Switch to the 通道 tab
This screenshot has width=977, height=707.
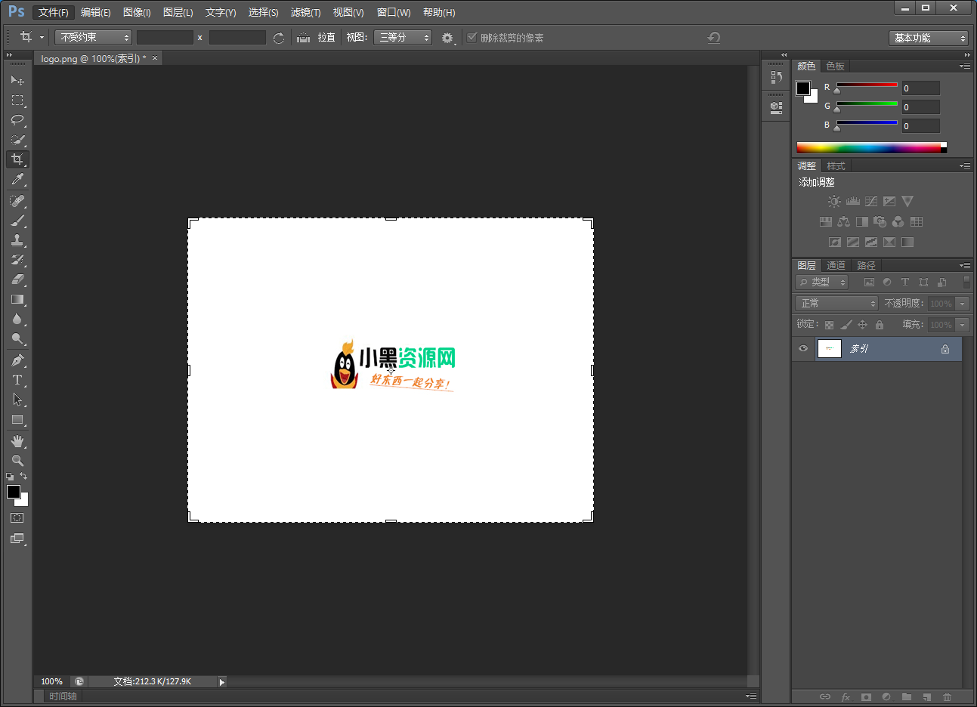tap(836, 266)
